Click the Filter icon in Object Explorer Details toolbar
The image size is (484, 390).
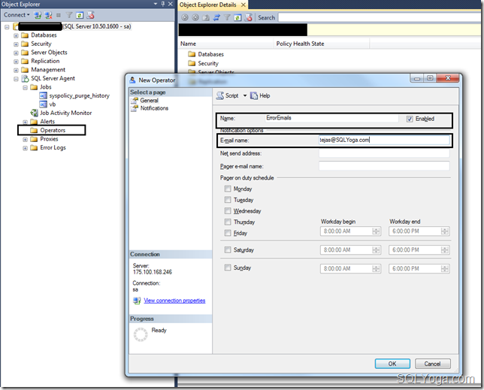click(x=227, y=17)
